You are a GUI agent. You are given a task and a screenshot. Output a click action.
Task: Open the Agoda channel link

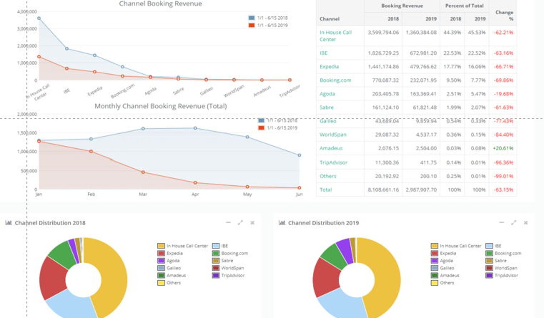327,94
